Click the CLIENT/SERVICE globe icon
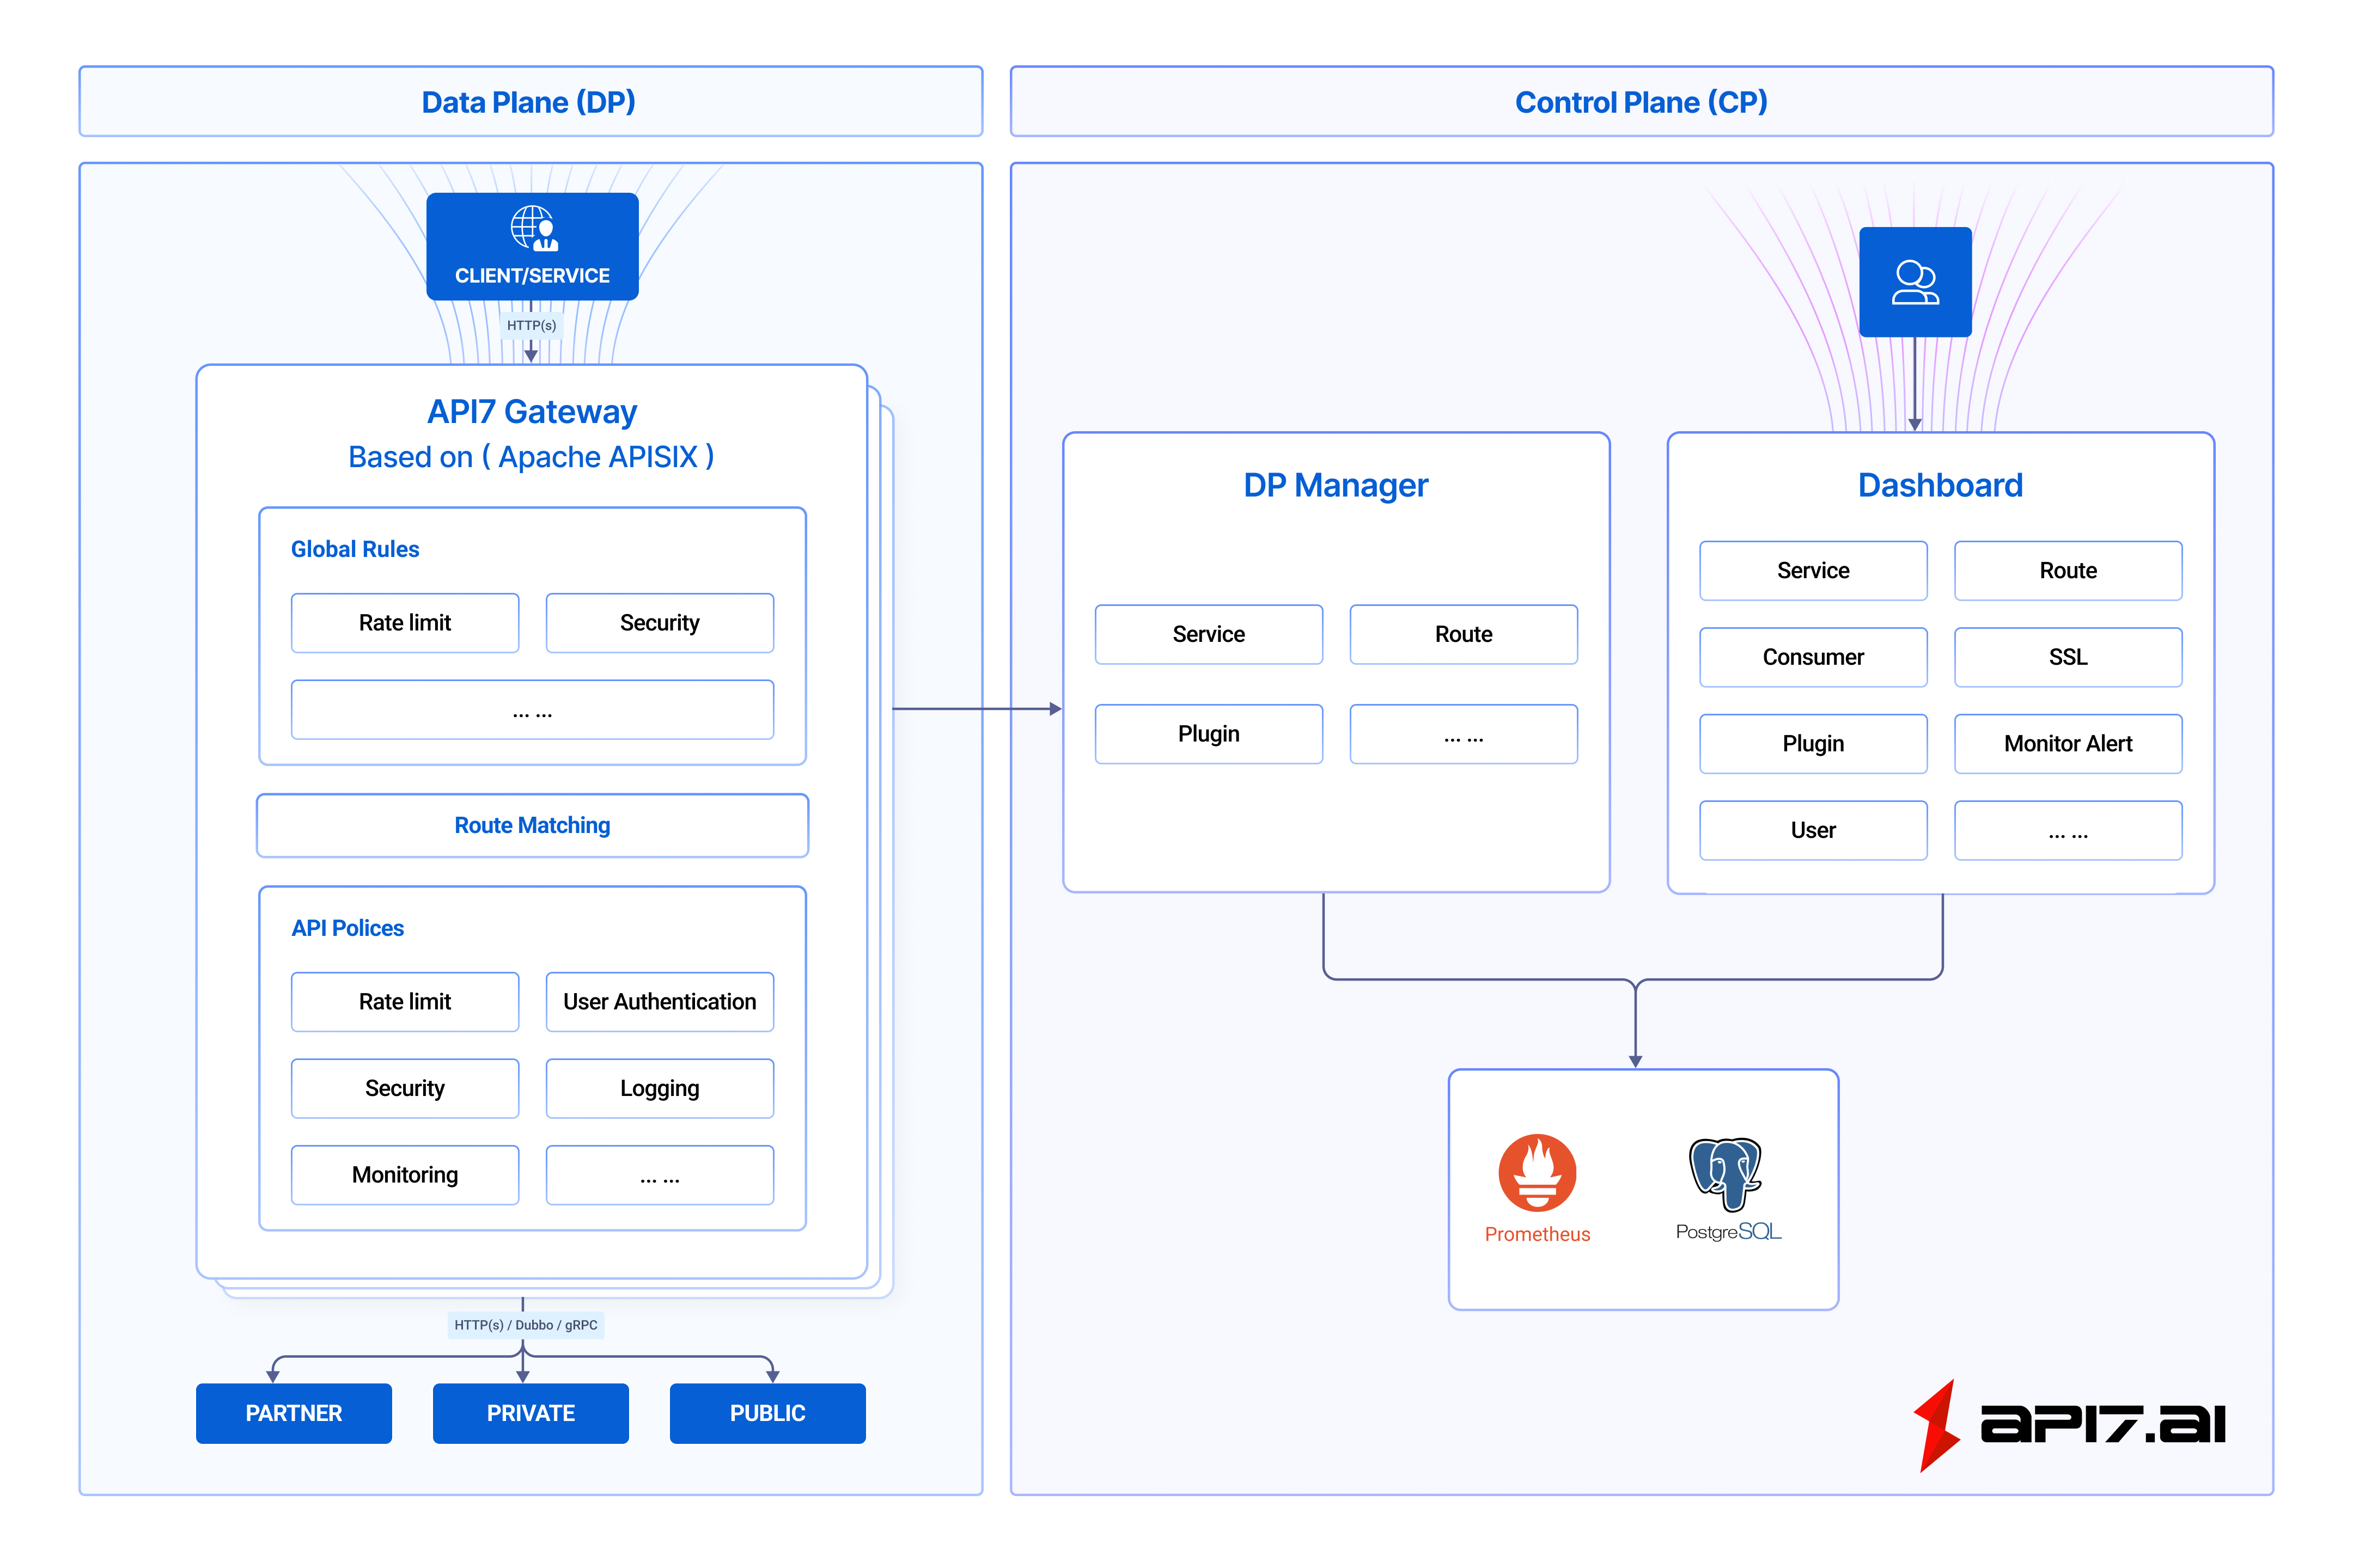Viewport: 2353px width, 1568px height. (x=531, y=228)
